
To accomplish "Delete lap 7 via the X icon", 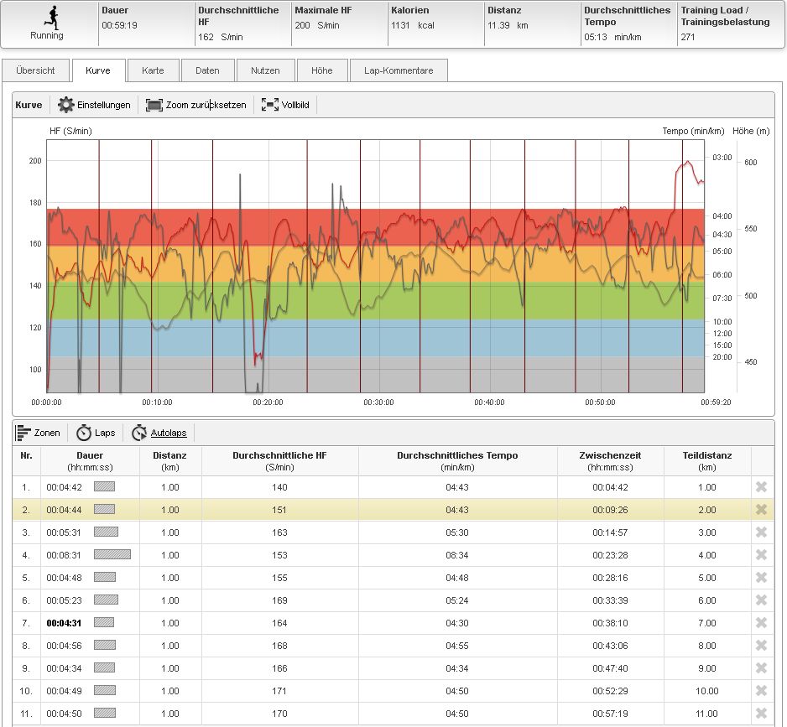I will point(761,623).
